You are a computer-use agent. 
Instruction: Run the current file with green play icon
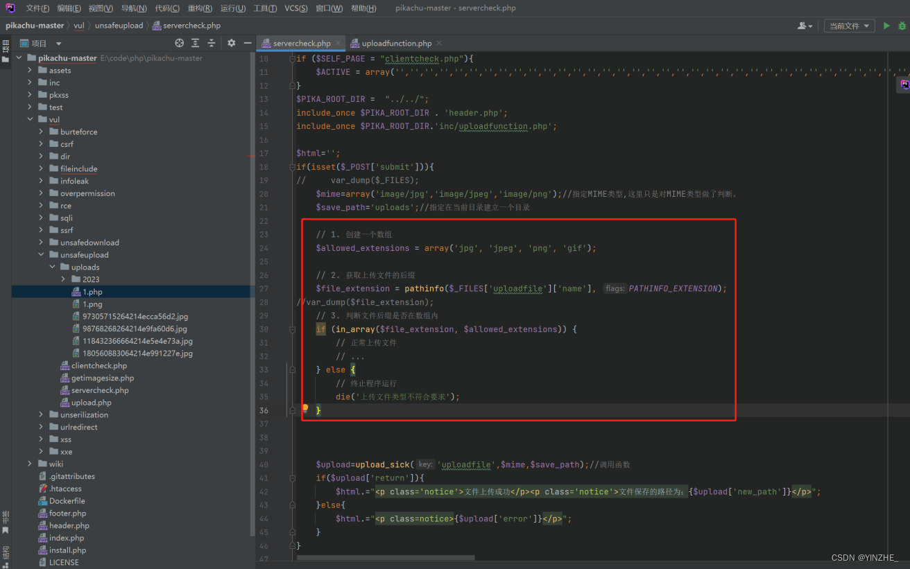tap(886, 26)
